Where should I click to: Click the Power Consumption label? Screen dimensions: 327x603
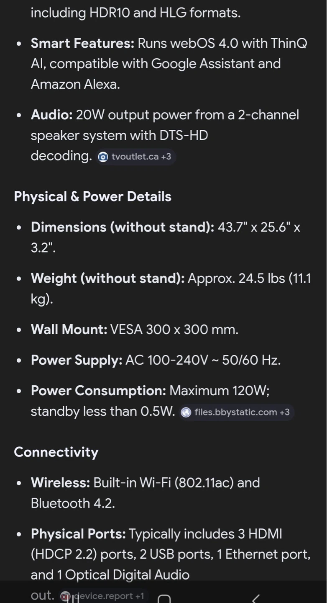99,391
